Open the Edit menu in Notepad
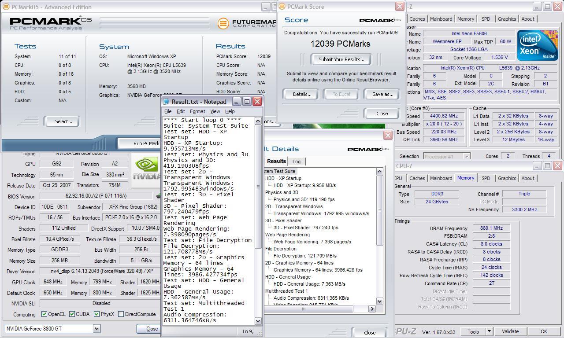Screen dimensions: 564x338 point(181,111)
